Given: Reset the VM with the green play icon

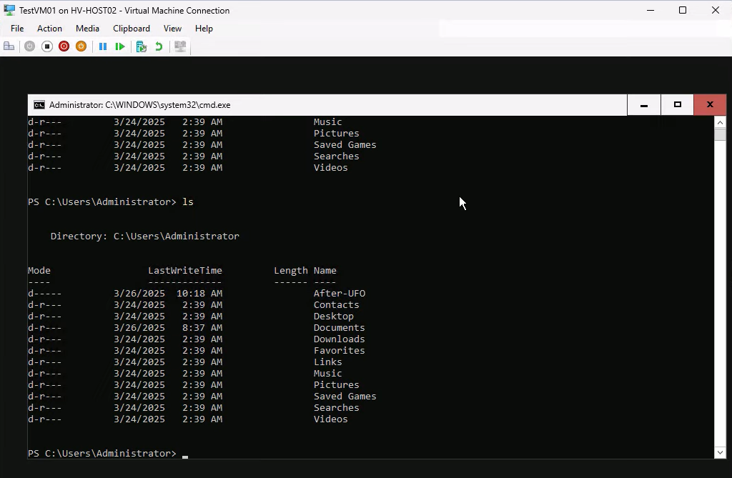Looking at the screenshot, I should 120,46.
